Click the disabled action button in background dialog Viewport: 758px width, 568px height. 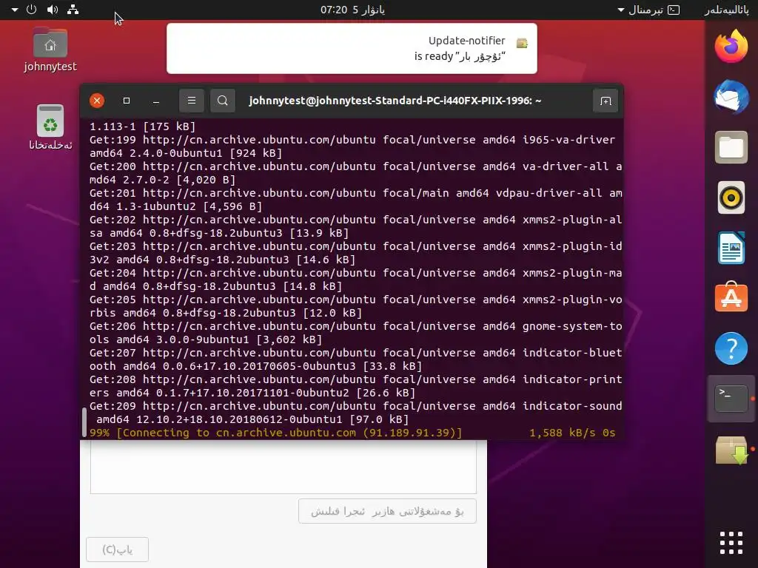tap(387, 511)
